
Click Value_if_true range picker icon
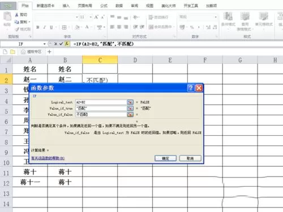click(x=130, y=109)
